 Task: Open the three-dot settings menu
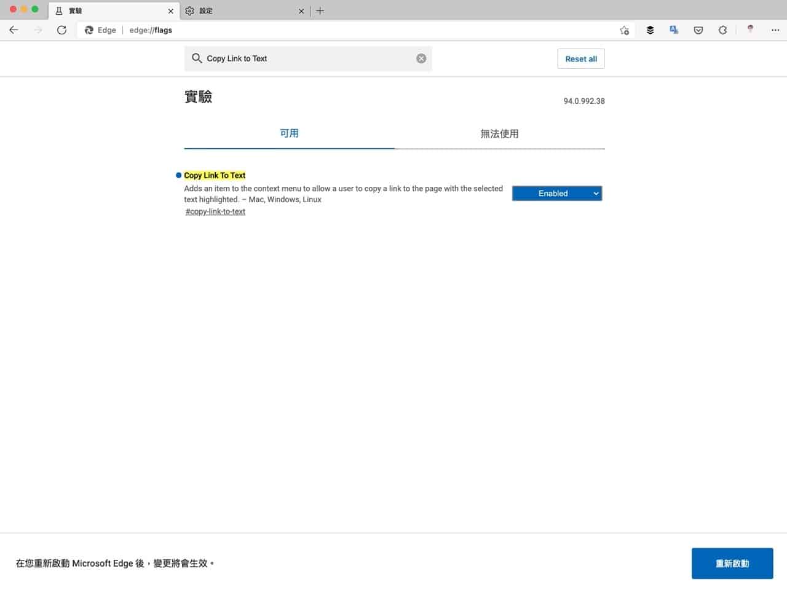(x=775, y=29)
